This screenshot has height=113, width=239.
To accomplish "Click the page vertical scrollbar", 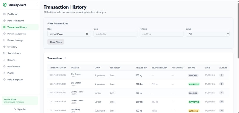I will click(238, 31).
